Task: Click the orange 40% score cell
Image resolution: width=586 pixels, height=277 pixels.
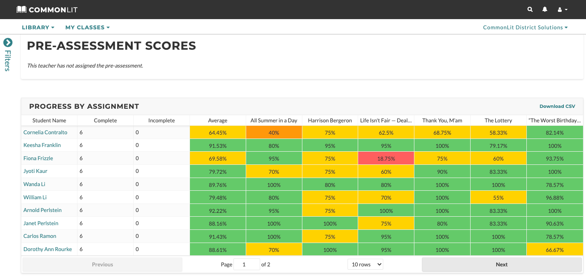Action: (x=274, y=133)
